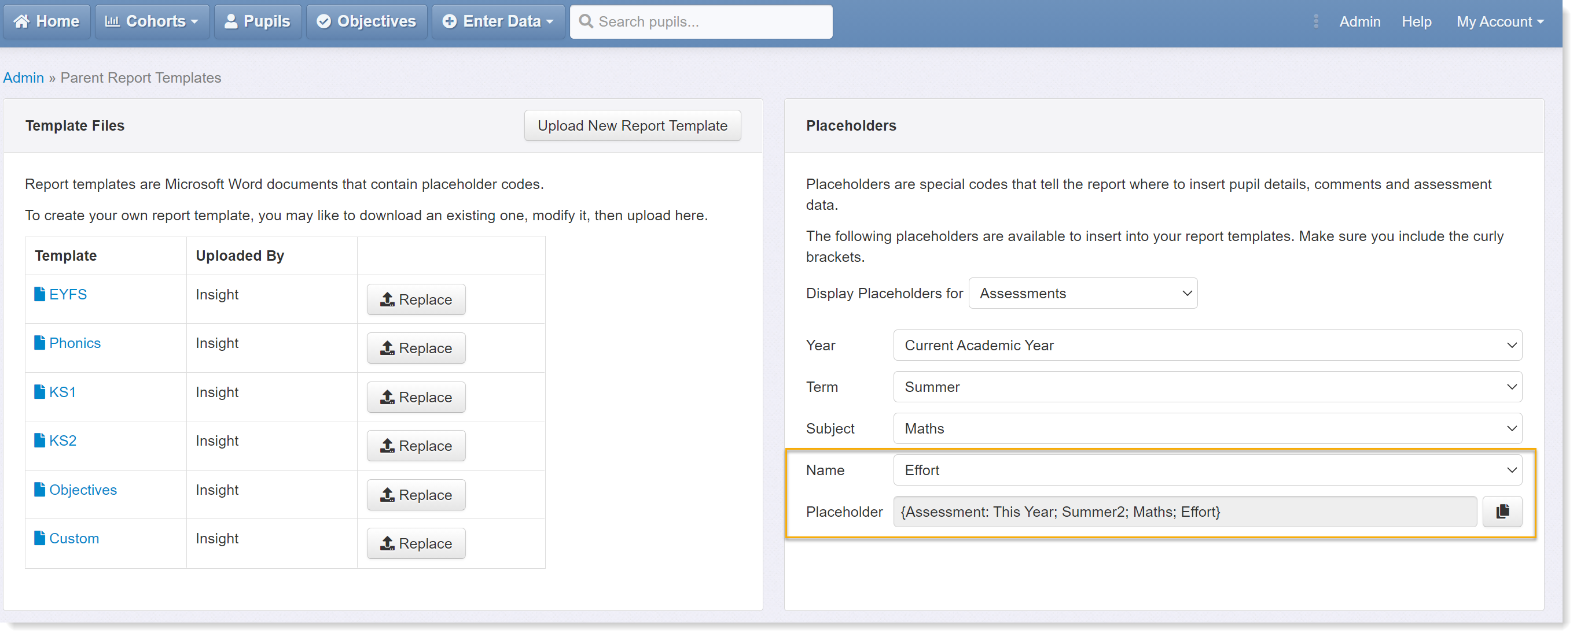The width and height of the screenshot is (1577, 637).
Task: Replace the KS2 template
Action: coord(416,446)
